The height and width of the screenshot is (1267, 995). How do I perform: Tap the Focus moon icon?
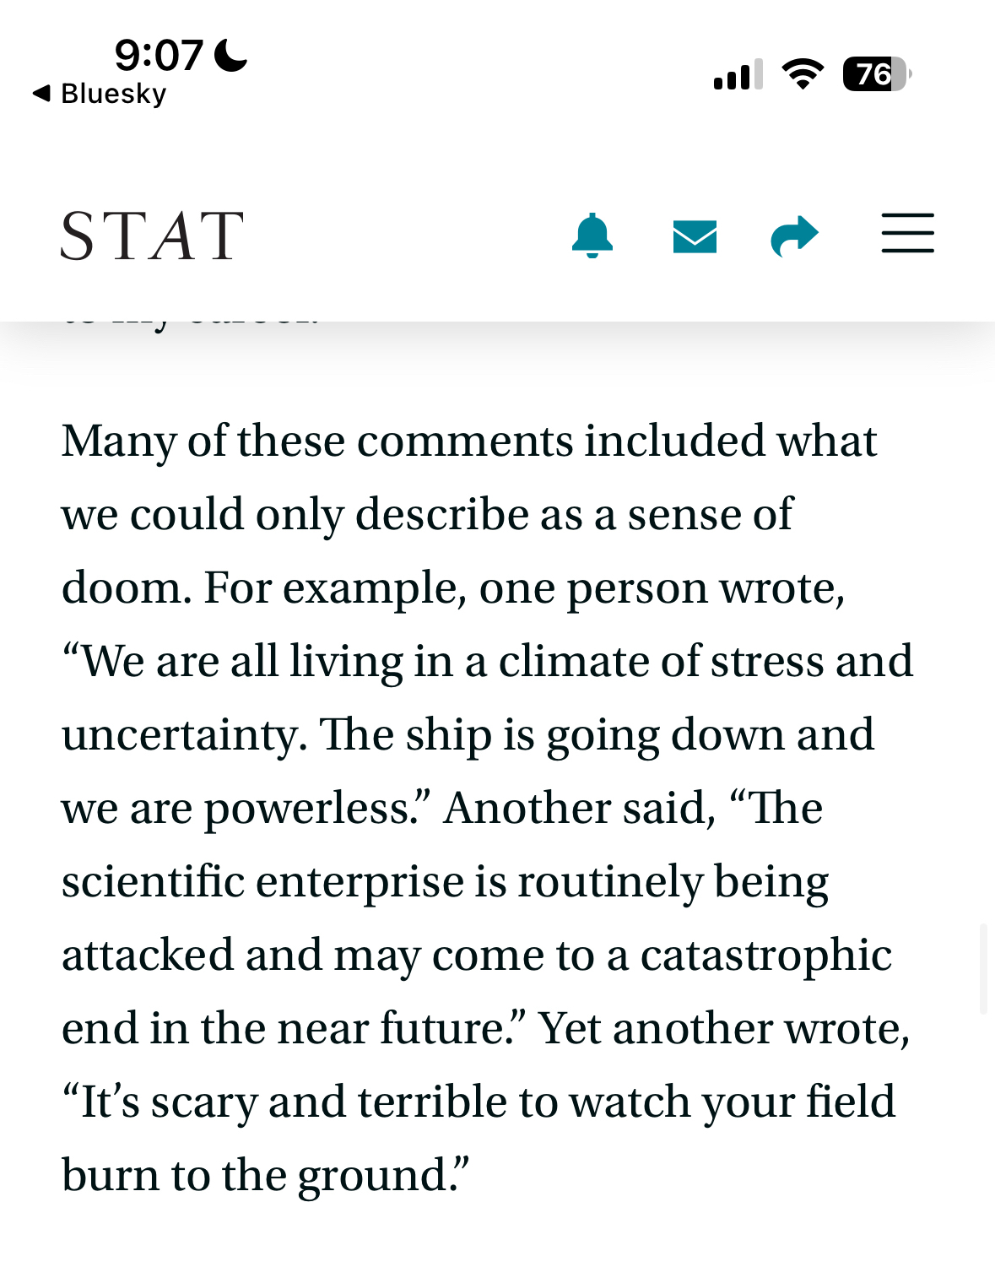(x=230, y=56)
